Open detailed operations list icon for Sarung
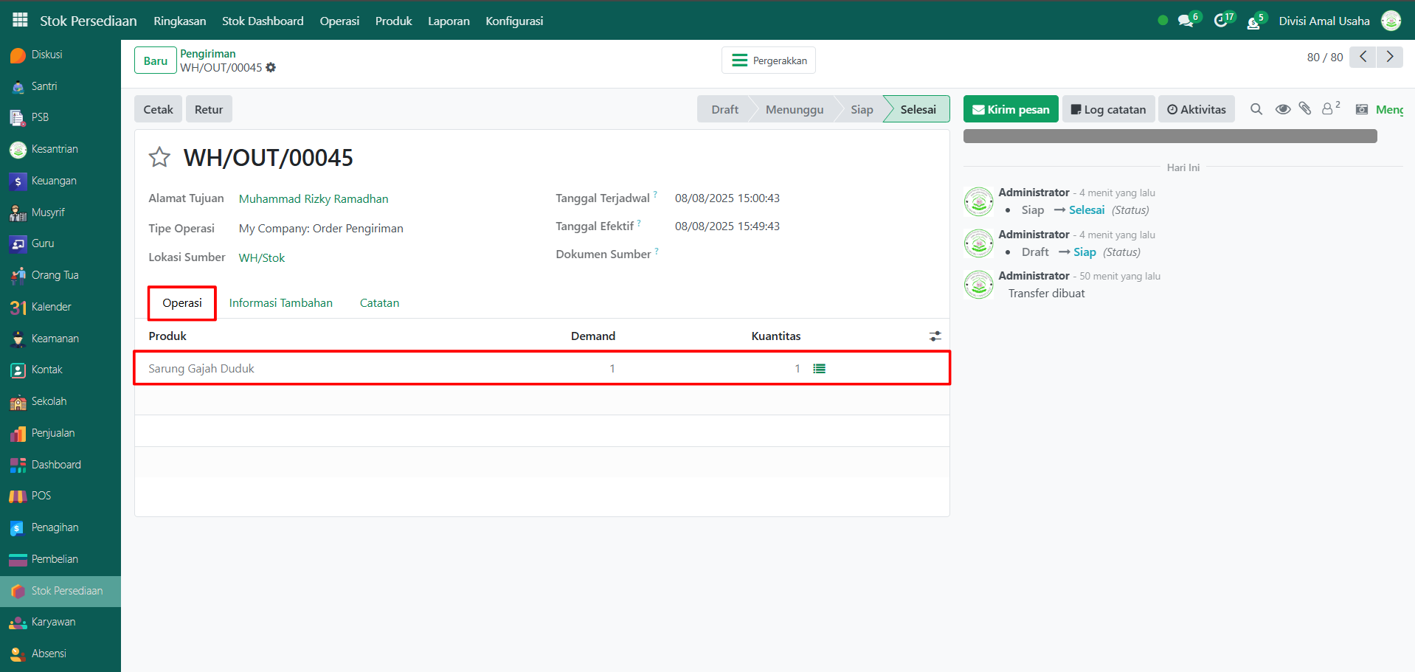Viewport: 1415px width, 672px height. click(x=819, y=369)
